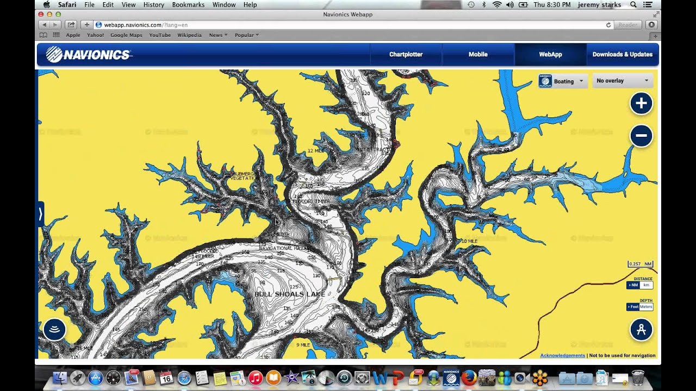The width and height of the screenshot is (696, 391).
Task: Expand the News bookmarks folder
Action: pyautogui.click(x=218, y=35)
